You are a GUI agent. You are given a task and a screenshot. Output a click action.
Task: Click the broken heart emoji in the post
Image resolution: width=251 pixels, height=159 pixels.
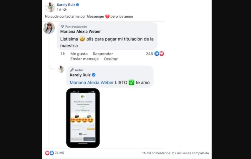[107, 17]
